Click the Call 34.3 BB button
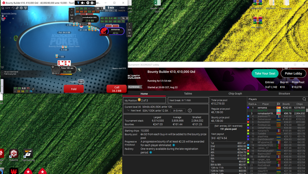This screenshot has height=174, width=308. click(x=117, y=89)
